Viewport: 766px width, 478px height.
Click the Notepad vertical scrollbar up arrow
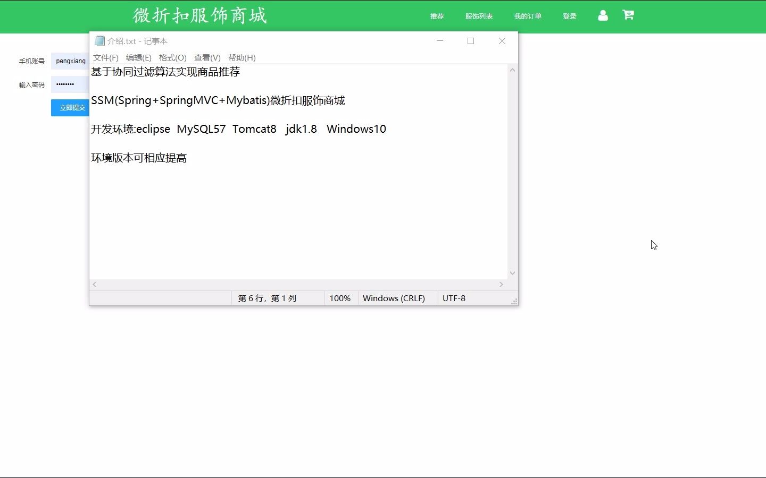coord(513,70)
